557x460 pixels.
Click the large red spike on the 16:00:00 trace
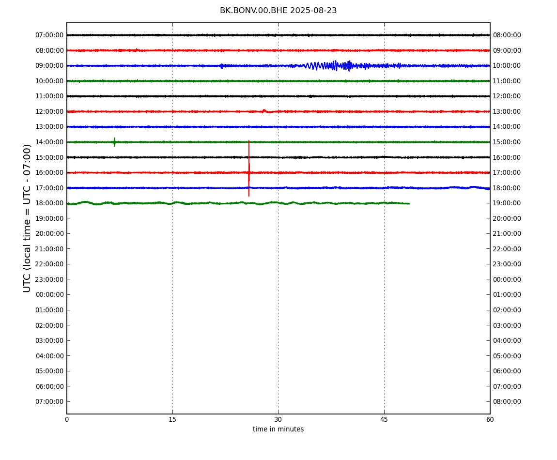click(248, 169)
